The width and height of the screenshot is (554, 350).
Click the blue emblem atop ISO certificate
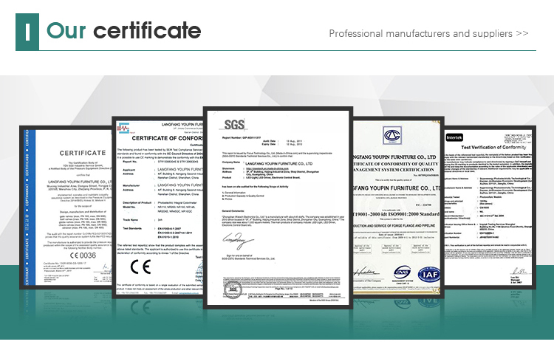(x=392, y=135)
